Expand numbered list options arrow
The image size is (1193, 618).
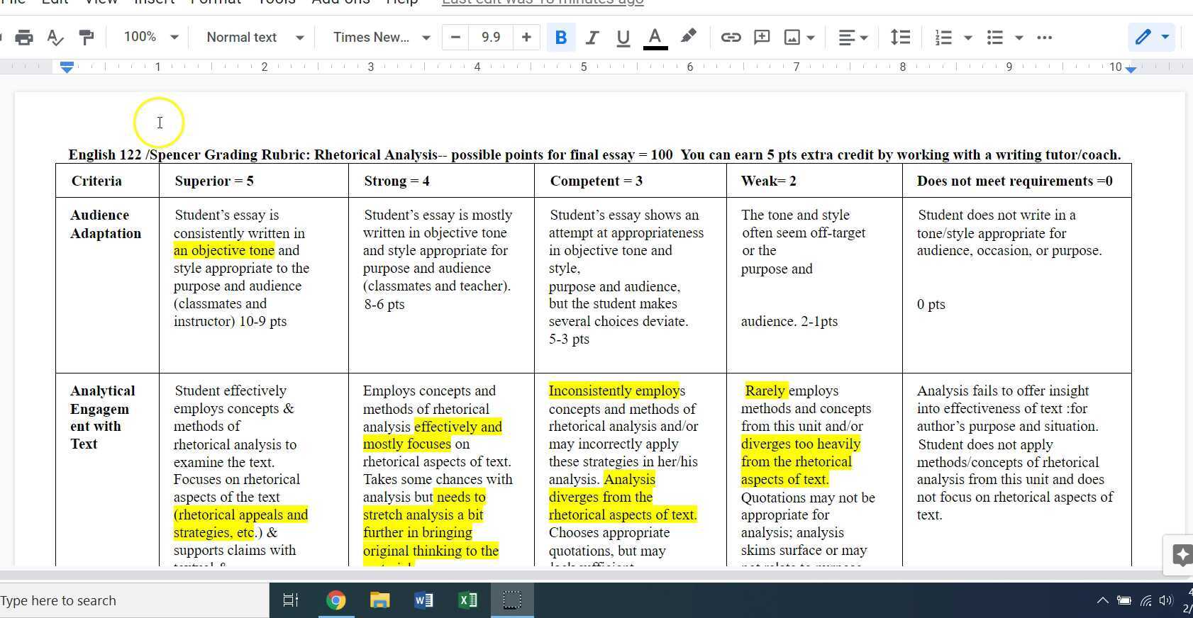(x=968, y=38)
